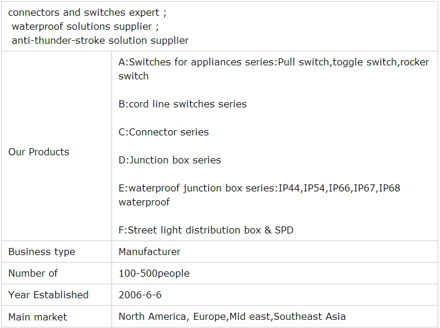Select 'B:cord line switches series' entry
This screenshot has width=440, height=328.
[x=182, y=104]
